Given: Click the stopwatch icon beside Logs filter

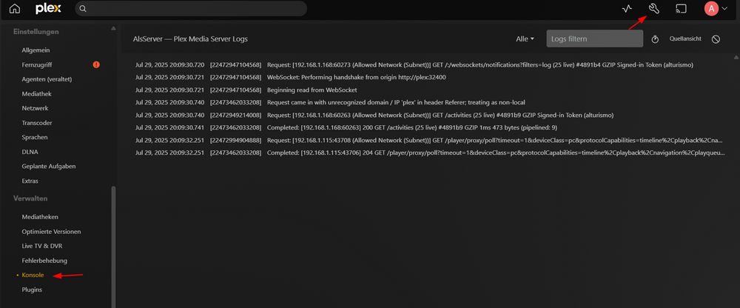Looking at the screenshot, I should tap(655, 39).
